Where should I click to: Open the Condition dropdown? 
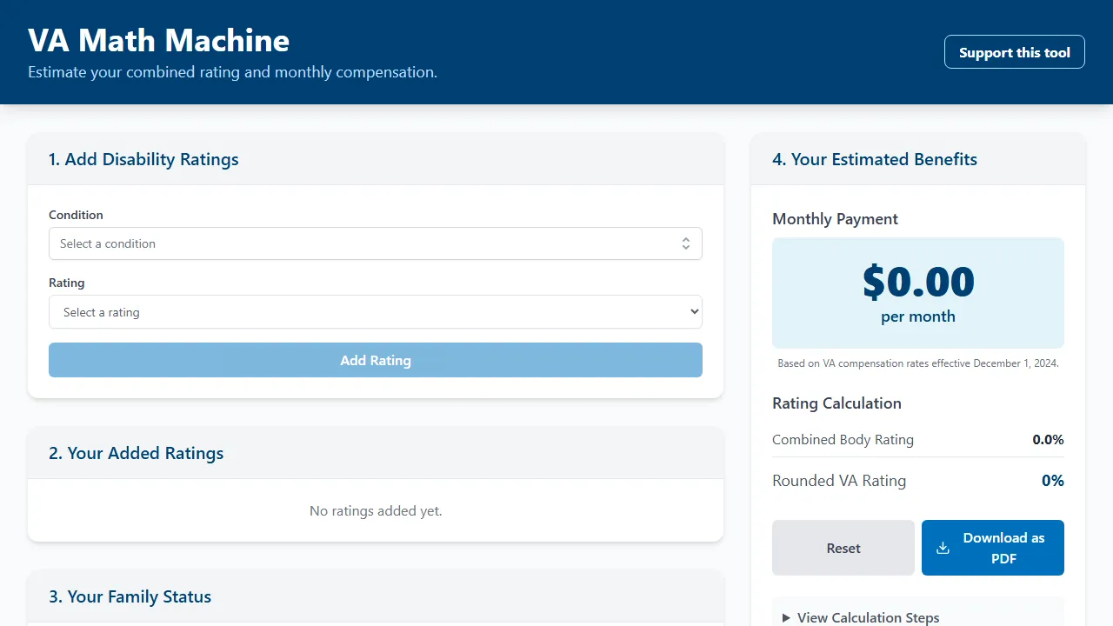point(376,243)
